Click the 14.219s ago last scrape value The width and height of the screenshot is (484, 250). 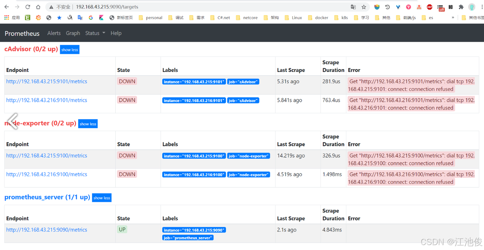(291, 156)
